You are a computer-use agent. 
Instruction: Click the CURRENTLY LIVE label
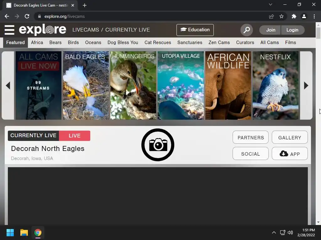[x=33, y=136]
